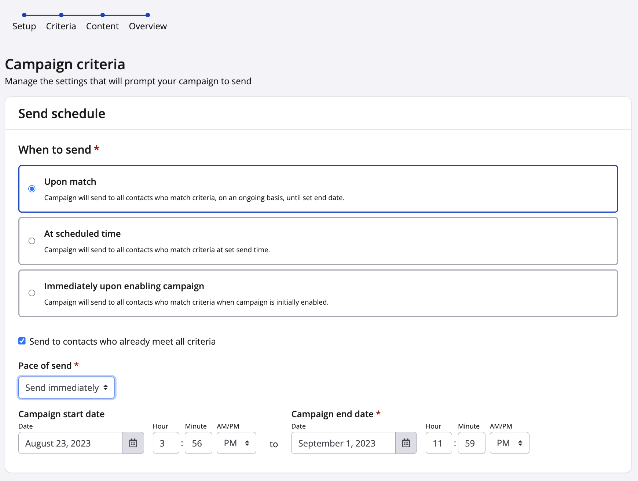Viewport: 638px width, 481px height.
Task: Click the start date Hour field
Action: point(166,443)
